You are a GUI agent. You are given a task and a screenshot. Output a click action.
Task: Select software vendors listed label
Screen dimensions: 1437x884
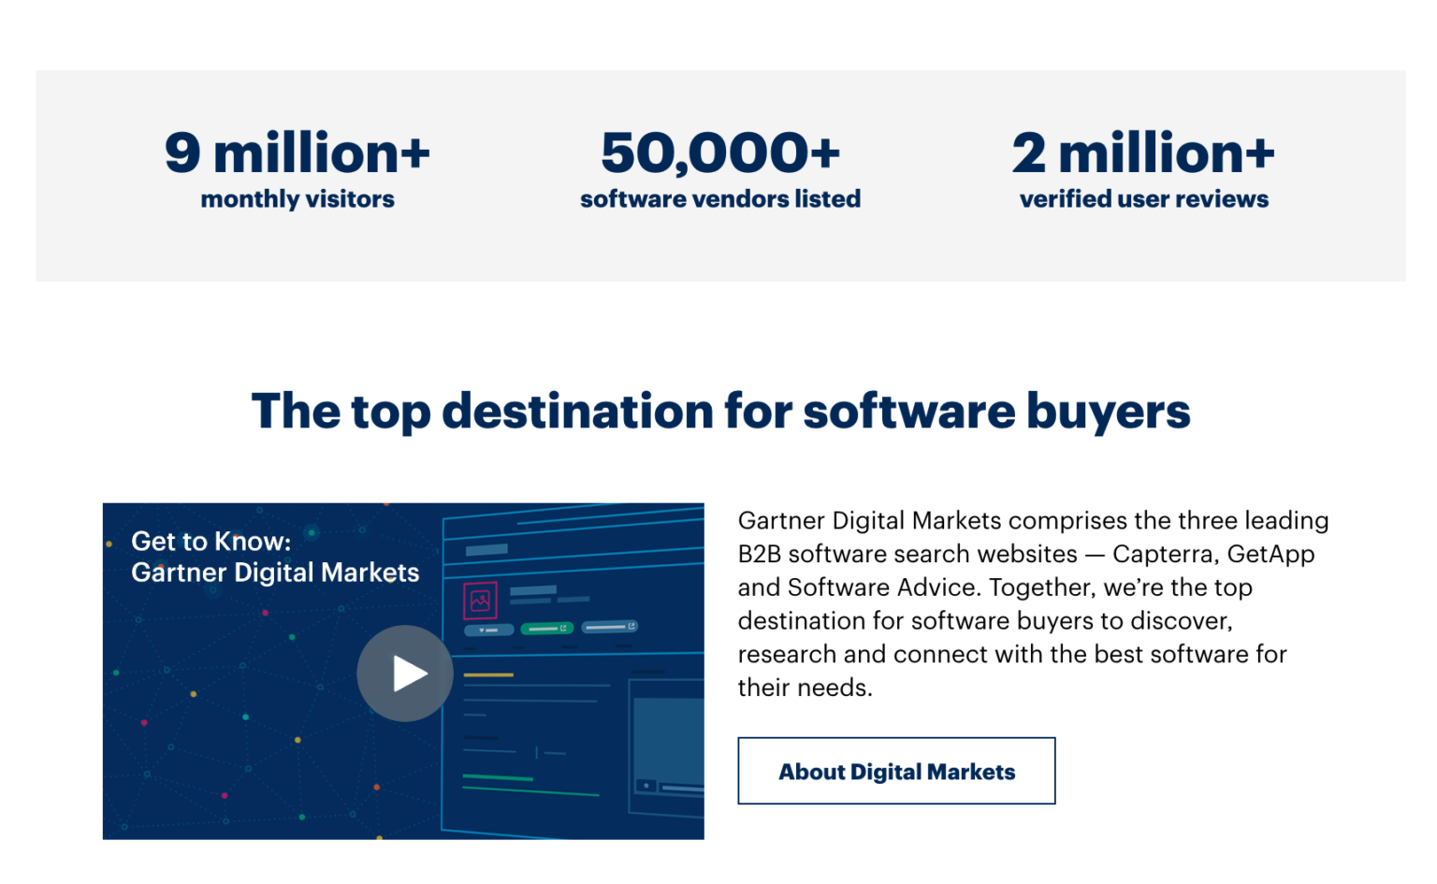pos(720,199)
